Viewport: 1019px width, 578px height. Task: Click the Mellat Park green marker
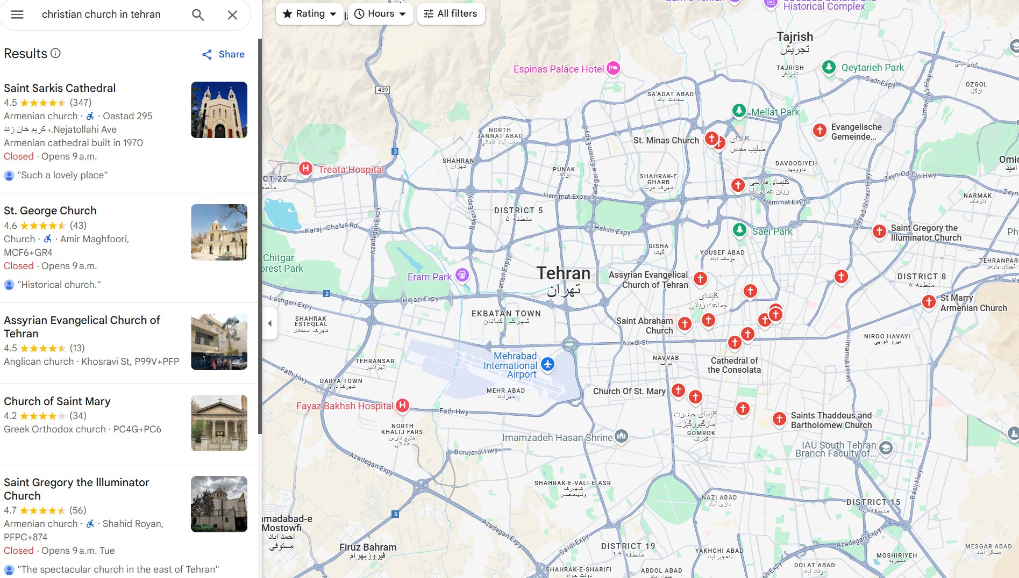pos(739,111)
